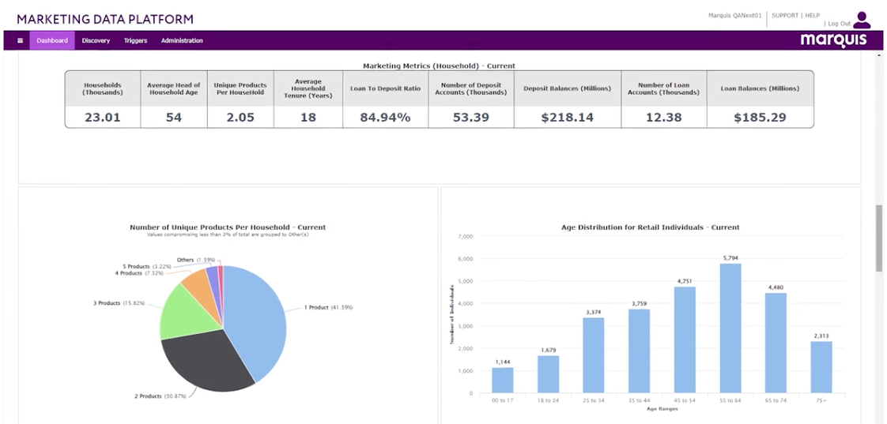
Task: Open the Triggers menu
Action: point(135,41)
